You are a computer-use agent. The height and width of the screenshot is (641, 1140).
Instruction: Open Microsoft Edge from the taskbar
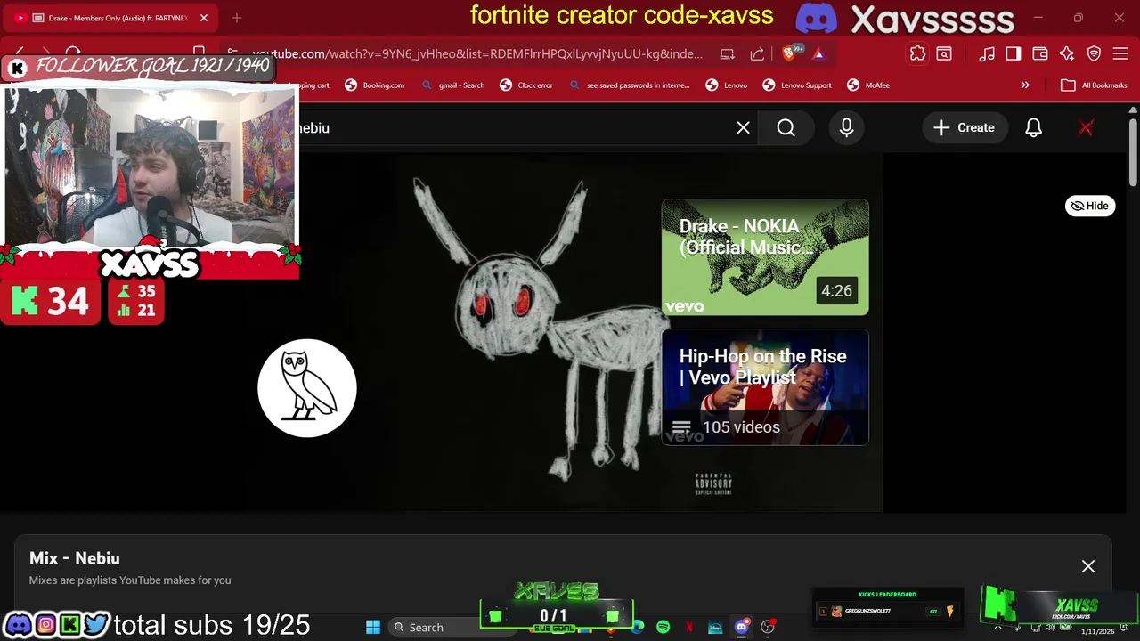[x=638, y=627]
